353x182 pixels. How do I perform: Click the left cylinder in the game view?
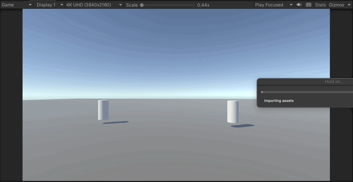[103, 110]
